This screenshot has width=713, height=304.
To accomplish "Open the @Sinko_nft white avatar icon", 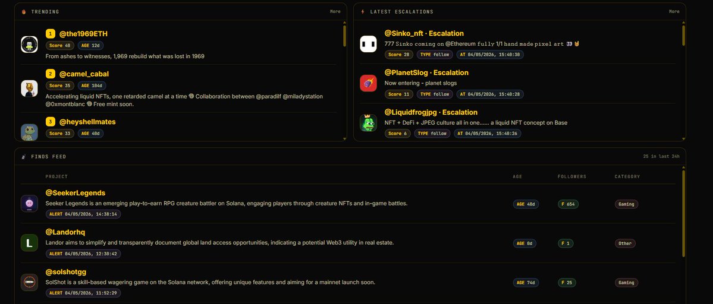I will pos(368,44).
